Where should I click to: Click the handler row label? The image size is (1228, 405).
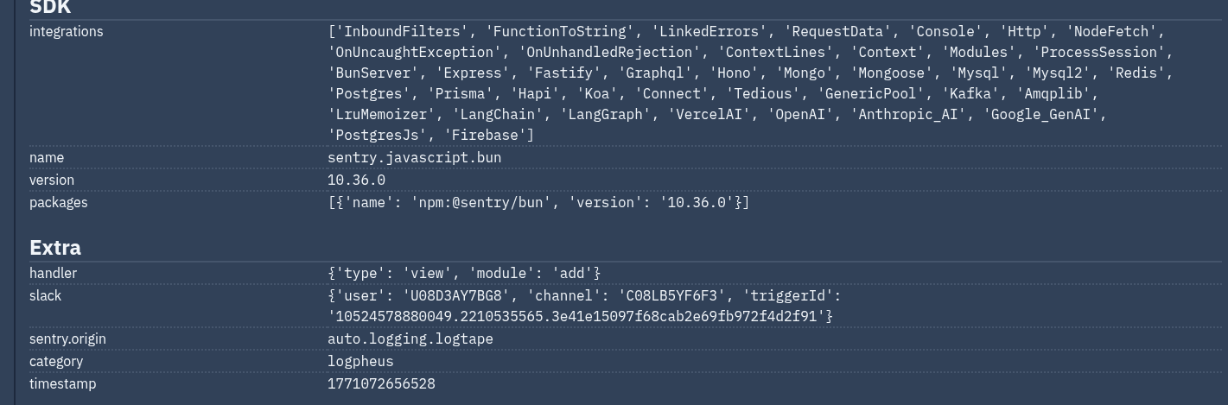(54, 274)
